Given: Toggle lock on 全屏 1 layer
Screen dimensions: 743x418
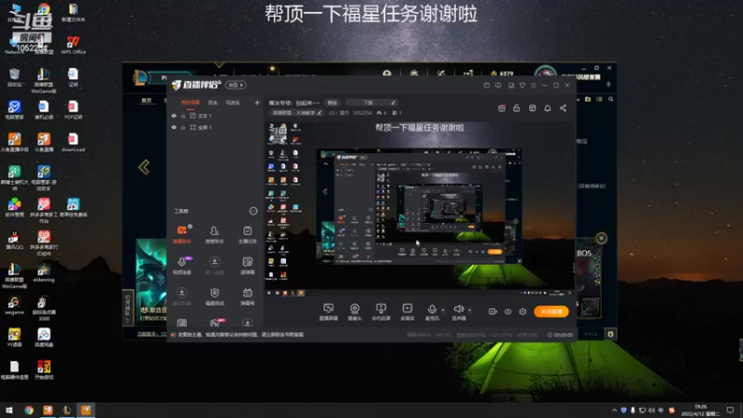Looking at the screenshot, I should click(183, 127).
